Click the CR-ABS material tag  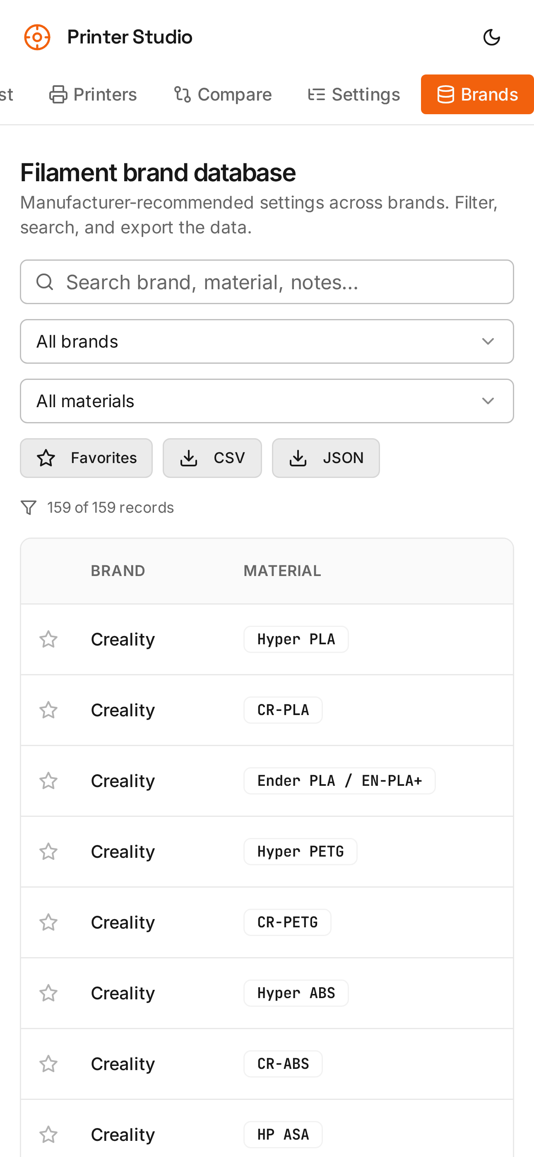point(283,1063)
